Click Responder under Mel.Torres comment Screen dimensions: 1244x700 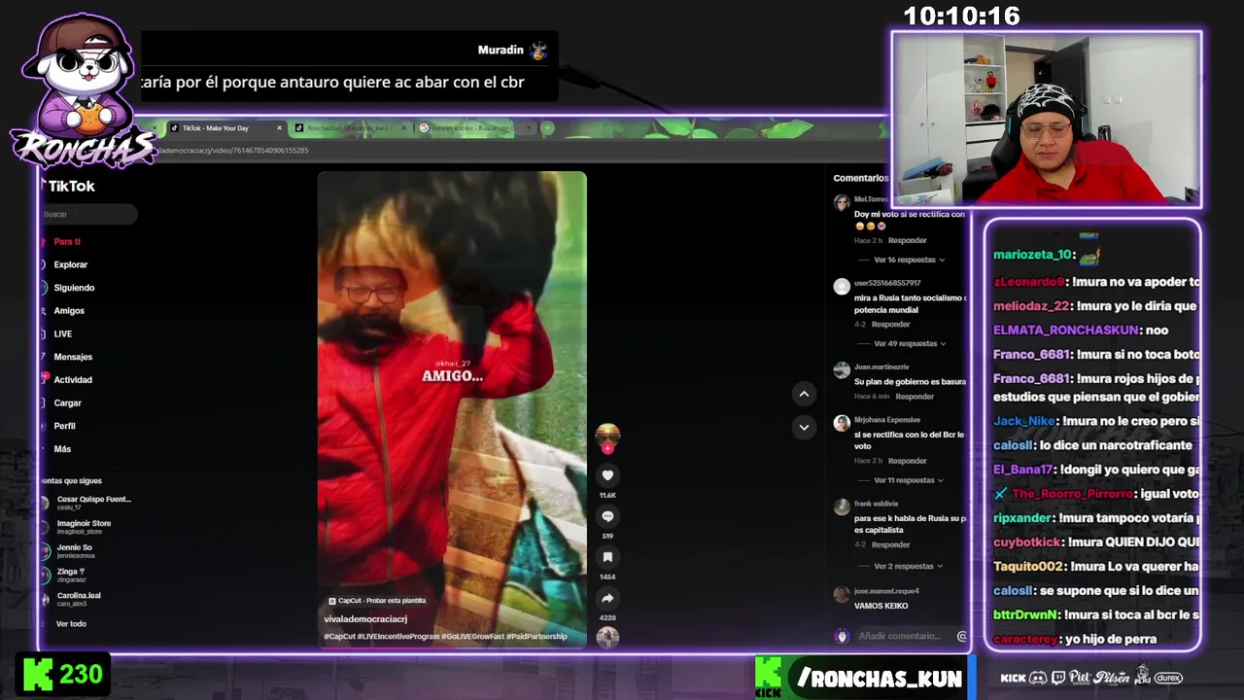coord(907,240)
